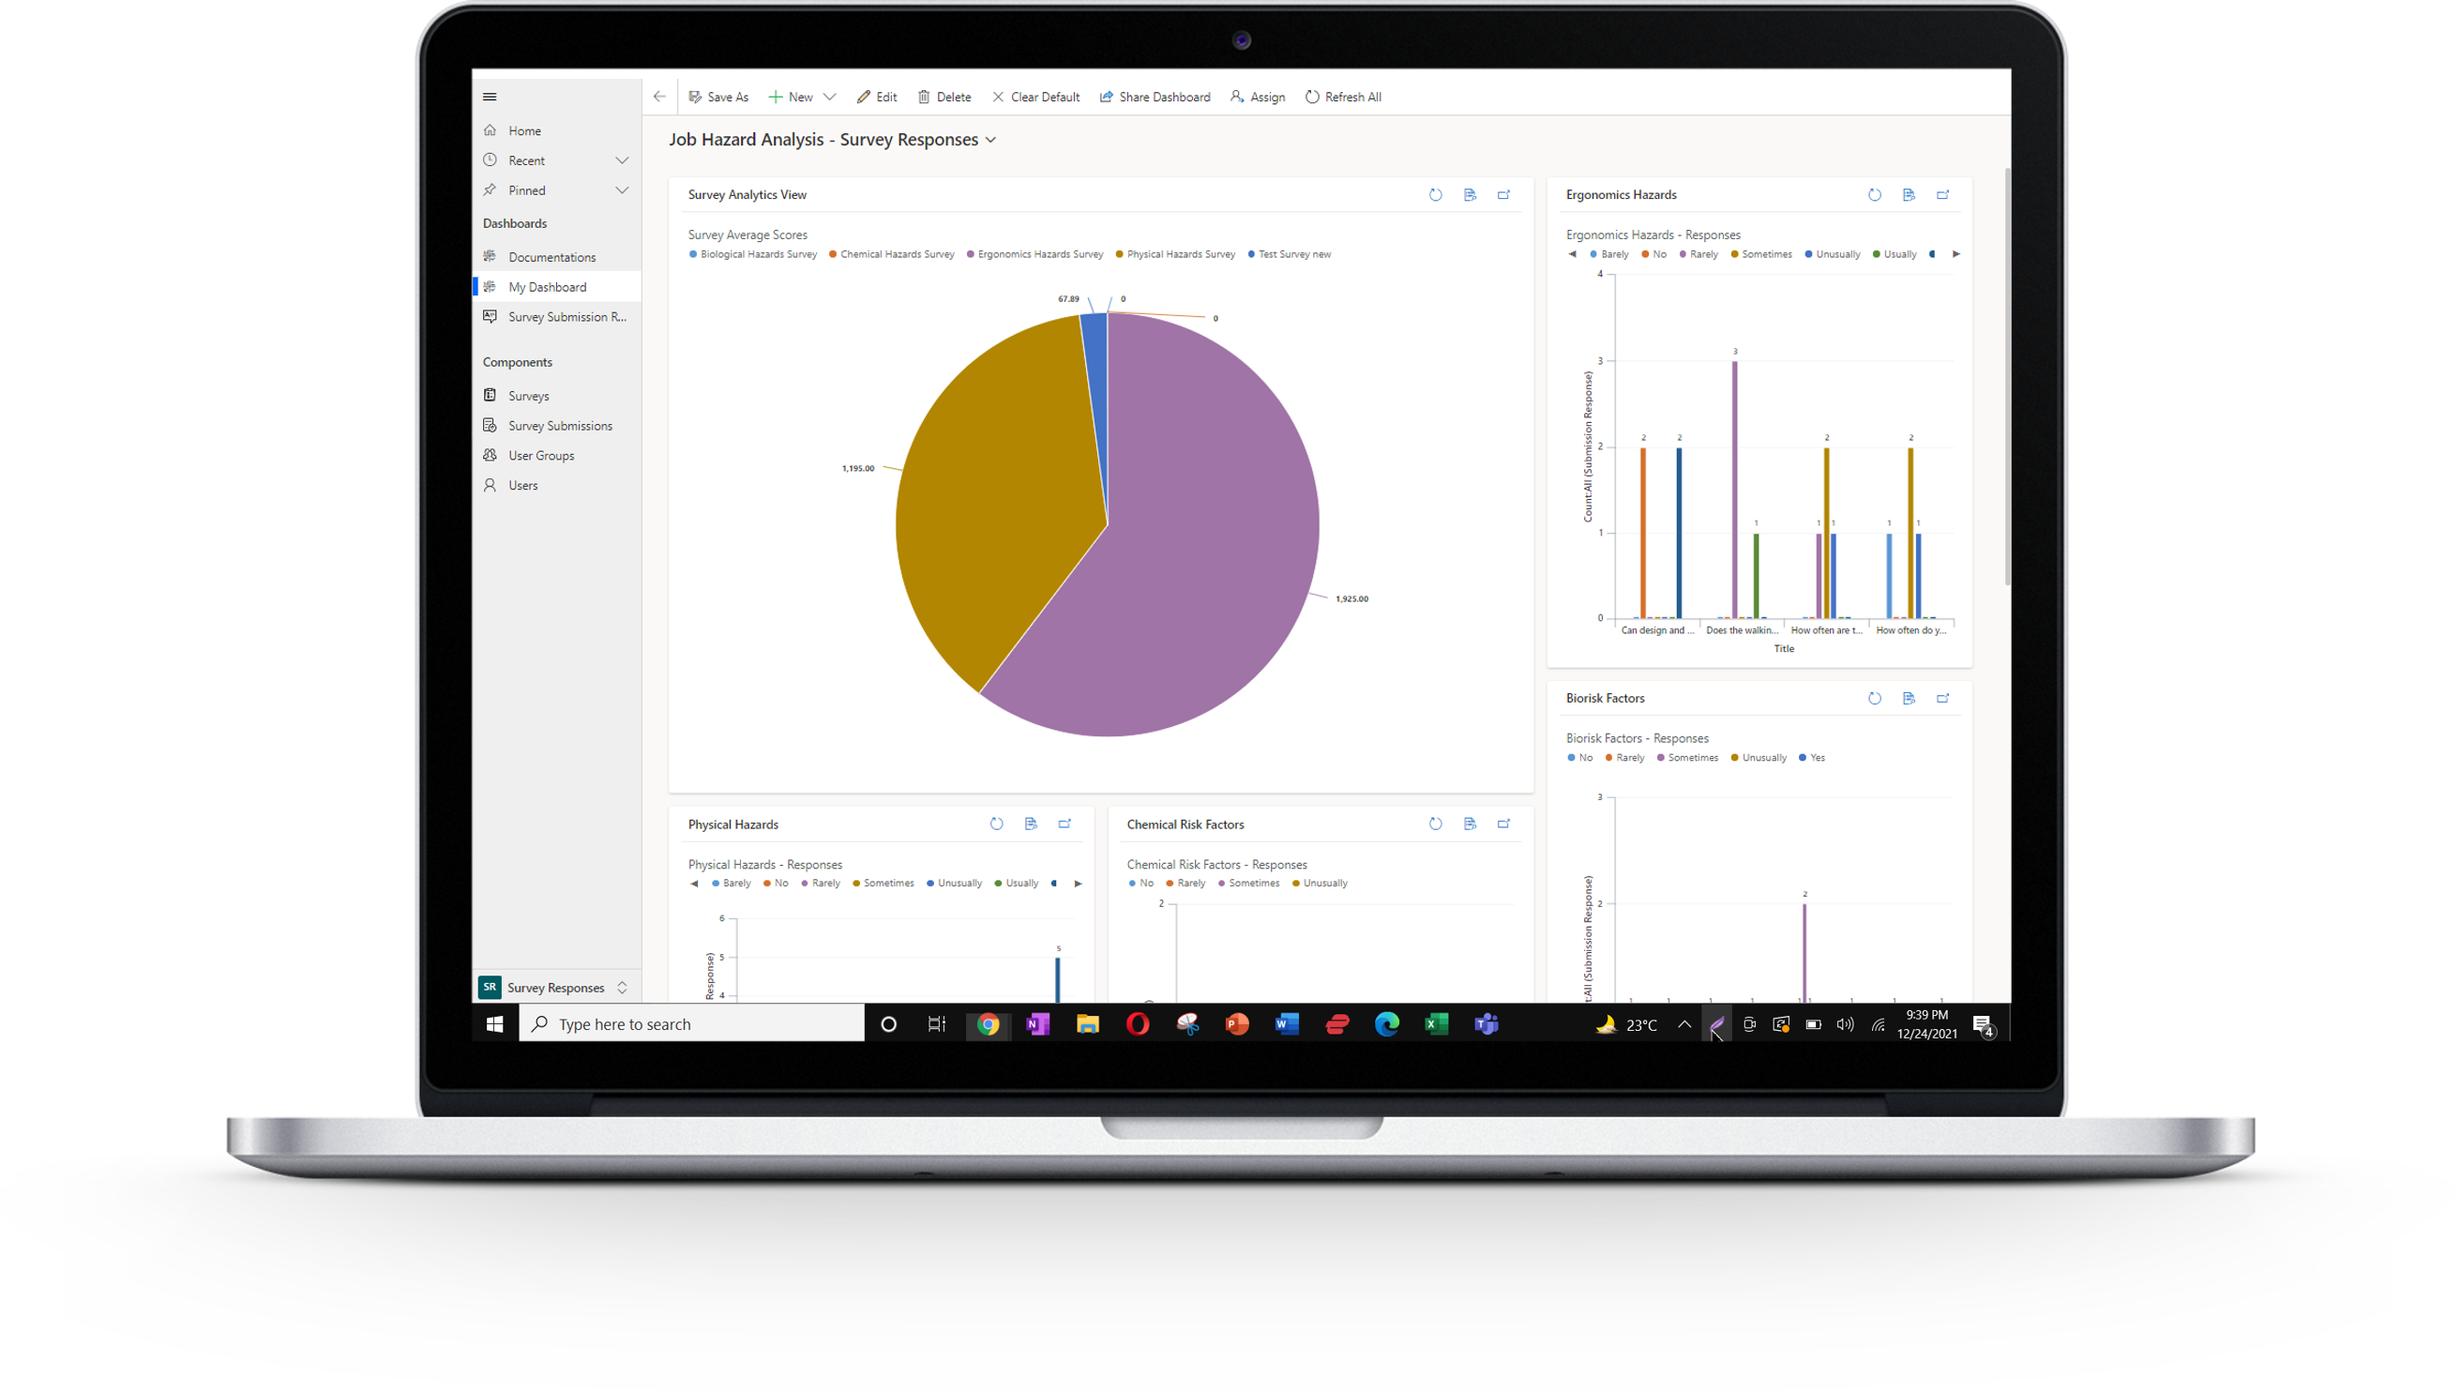Image resolution: width=2461 pixels, height=1392 pixels.
Task: Go to Documentations dashboard
Action: (x=551, y=257)
